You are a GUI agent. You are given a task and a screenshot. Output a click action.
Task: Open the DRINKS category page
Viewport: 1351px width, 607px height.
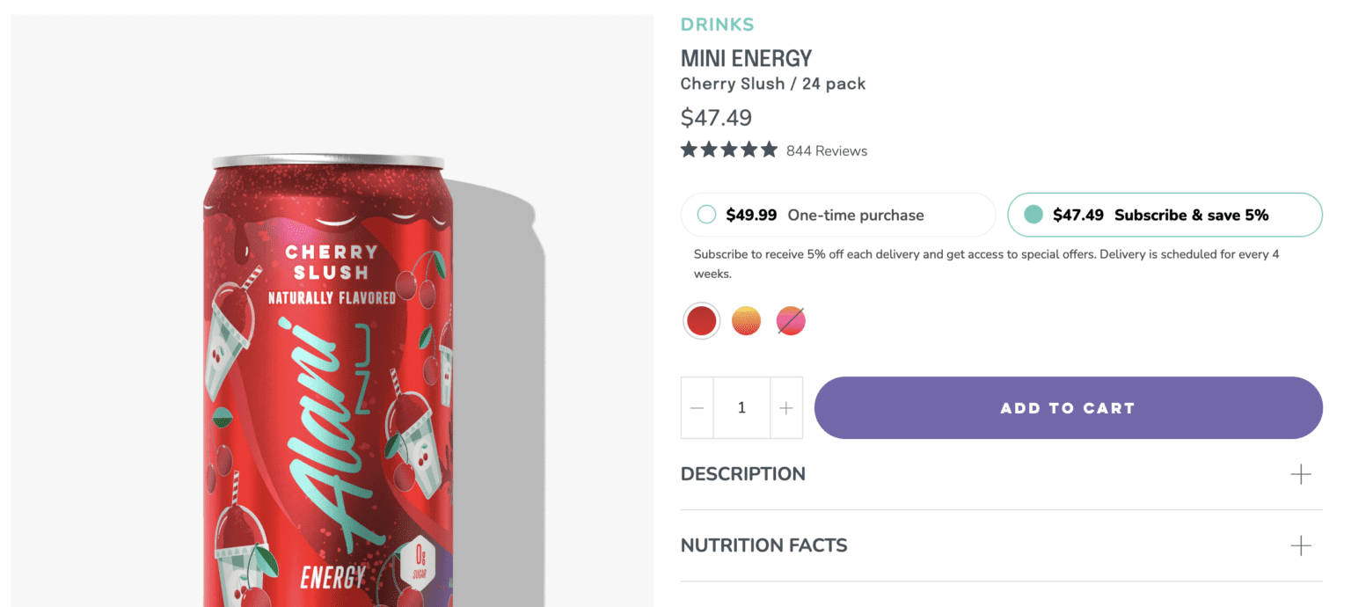(718, 24)
